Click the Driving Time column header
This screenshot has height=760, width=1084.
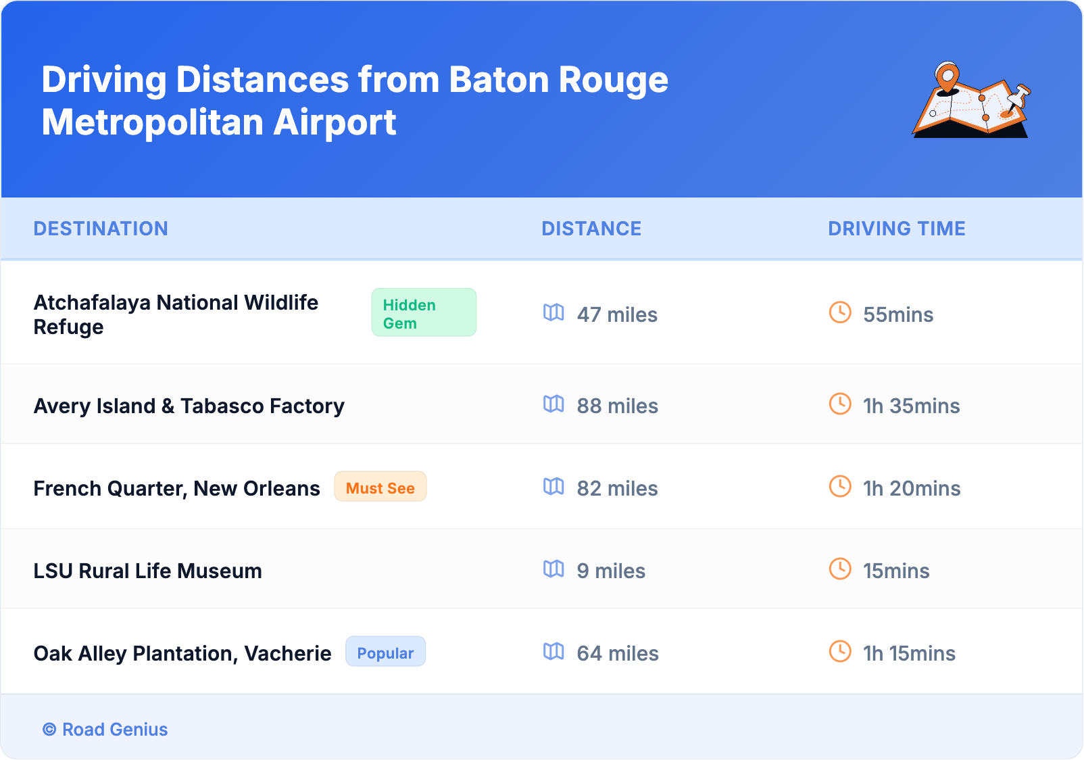[896, 229]
